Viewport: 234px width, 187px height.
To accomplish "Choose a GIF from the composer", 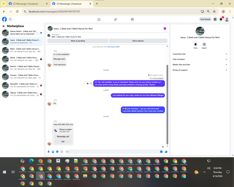I will [62, 151].
